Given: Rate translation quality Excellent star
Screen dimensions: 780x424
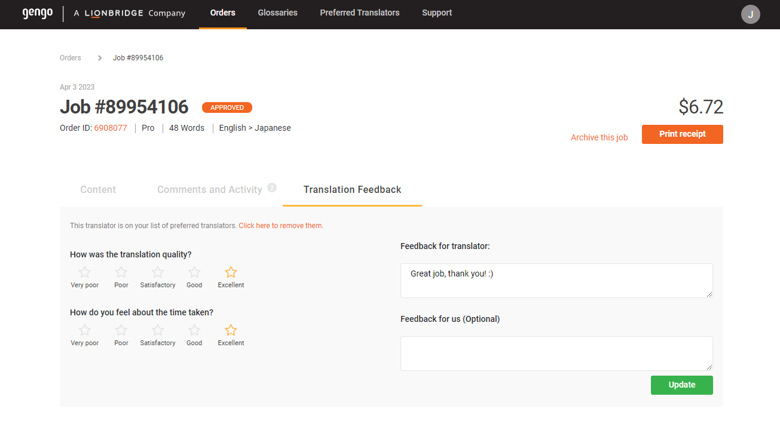Looking at the screenshot, I should 231,272.
